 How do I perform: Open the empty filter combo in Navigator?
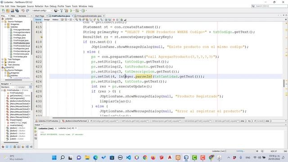pos(22,87)
